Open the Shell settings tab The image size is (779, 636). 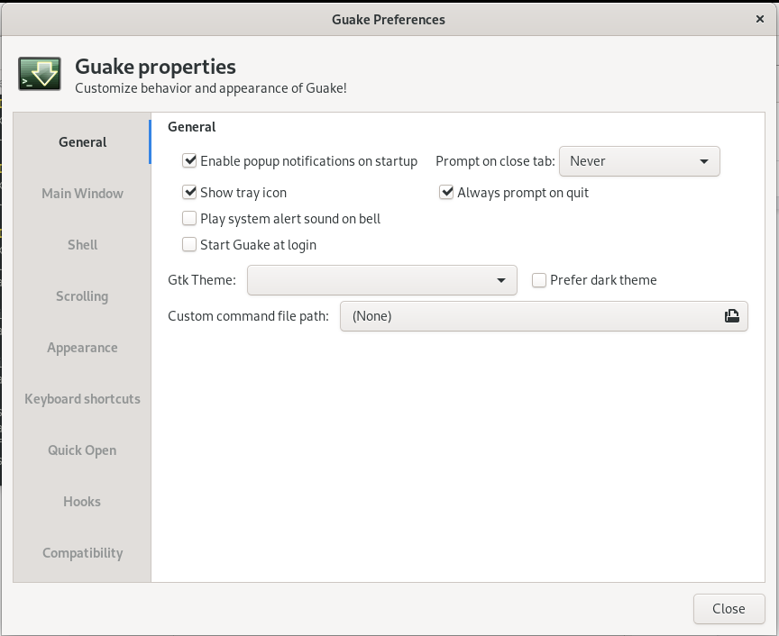tap(82, 245)
